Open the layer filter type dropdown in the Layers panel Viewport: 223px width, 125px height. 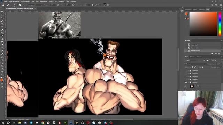click(x=192, y=60)
